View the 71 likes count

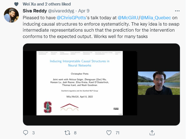tap(117, 133)
